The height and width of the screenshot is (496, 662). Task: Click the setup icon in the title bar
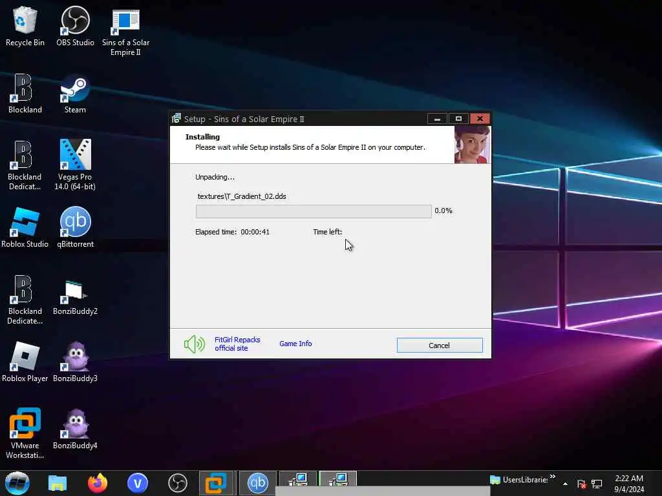(176, 119)
